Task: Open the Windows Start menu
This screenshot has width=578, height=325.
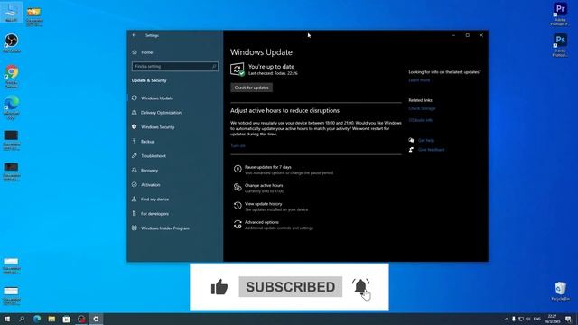Action: [x=7, y=319]
